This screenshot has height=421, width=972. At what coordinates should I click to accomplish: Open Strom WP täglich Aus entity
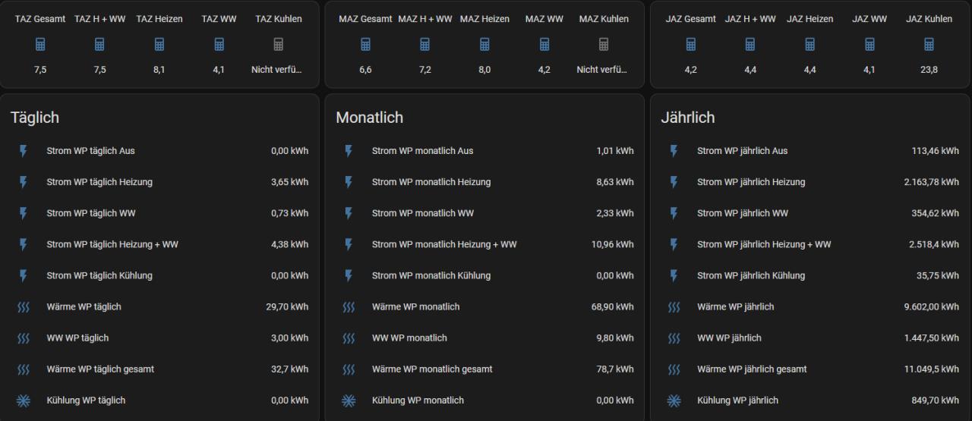pyautogui.click(x=90, y=151)
